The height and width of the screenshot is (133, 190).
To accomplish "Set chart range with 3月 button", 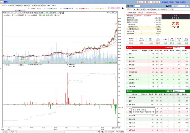I will point(106,132).
